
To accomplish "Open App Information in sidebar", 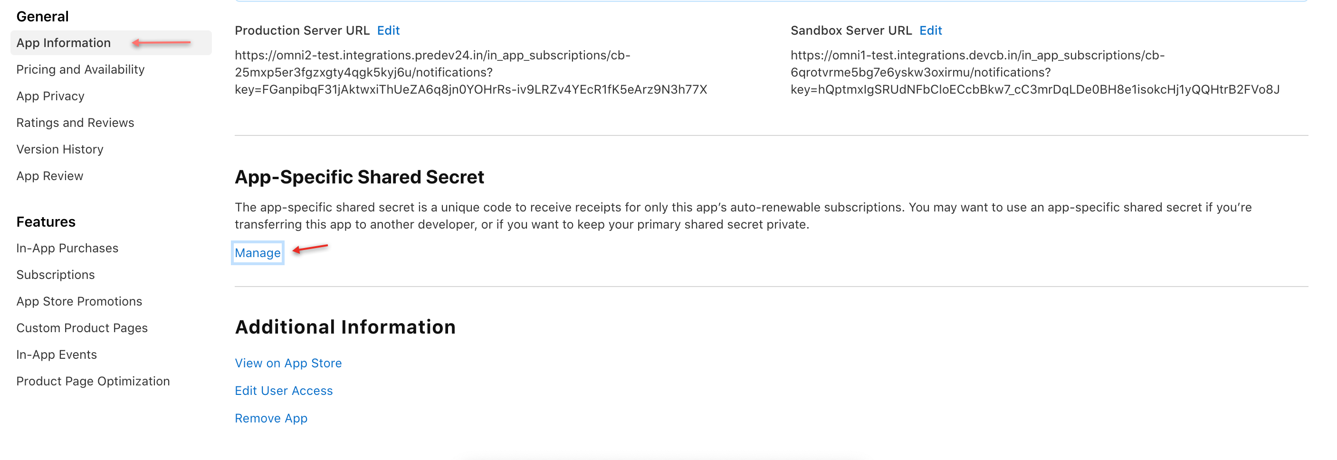I will pos(63,43).
